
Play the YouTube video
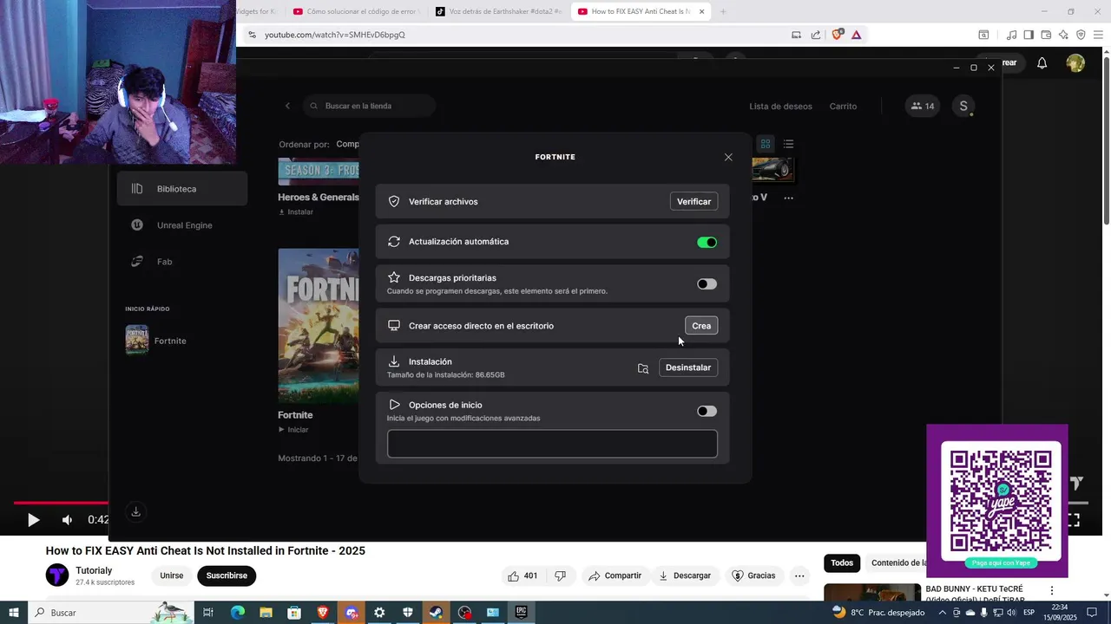pyautogui.click(x=33, y=520)
